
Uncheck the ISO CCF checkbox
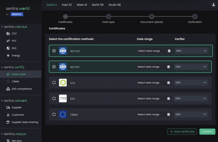[54, 51]
